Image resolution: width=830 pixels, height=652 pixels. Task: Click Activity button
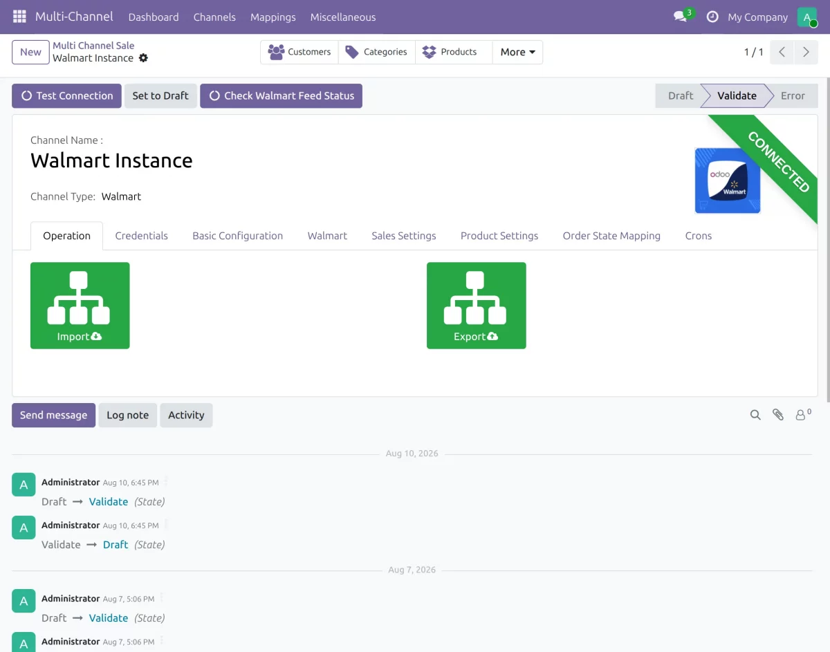click(186, 415)
